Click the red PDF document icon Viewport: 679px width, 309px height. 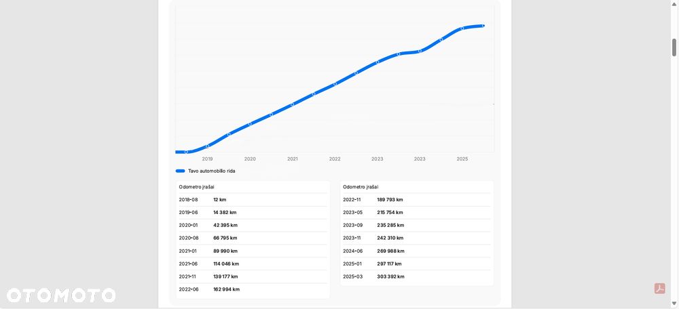[x=659, y=288]
